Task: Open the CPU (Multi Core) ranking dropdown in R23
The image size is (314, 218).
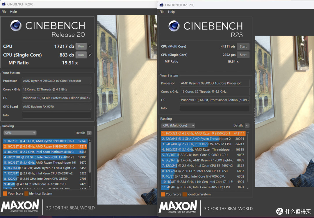Action: point(178,126)
